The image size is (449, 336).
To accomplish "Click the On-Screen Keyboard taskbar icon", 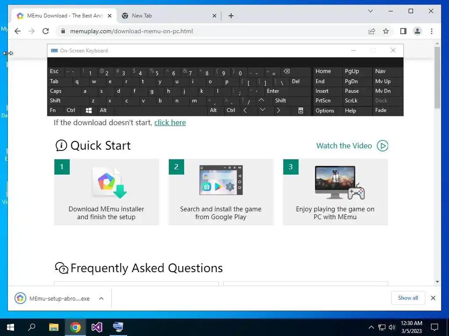I will pyautogui.click(x=118, y=327).
